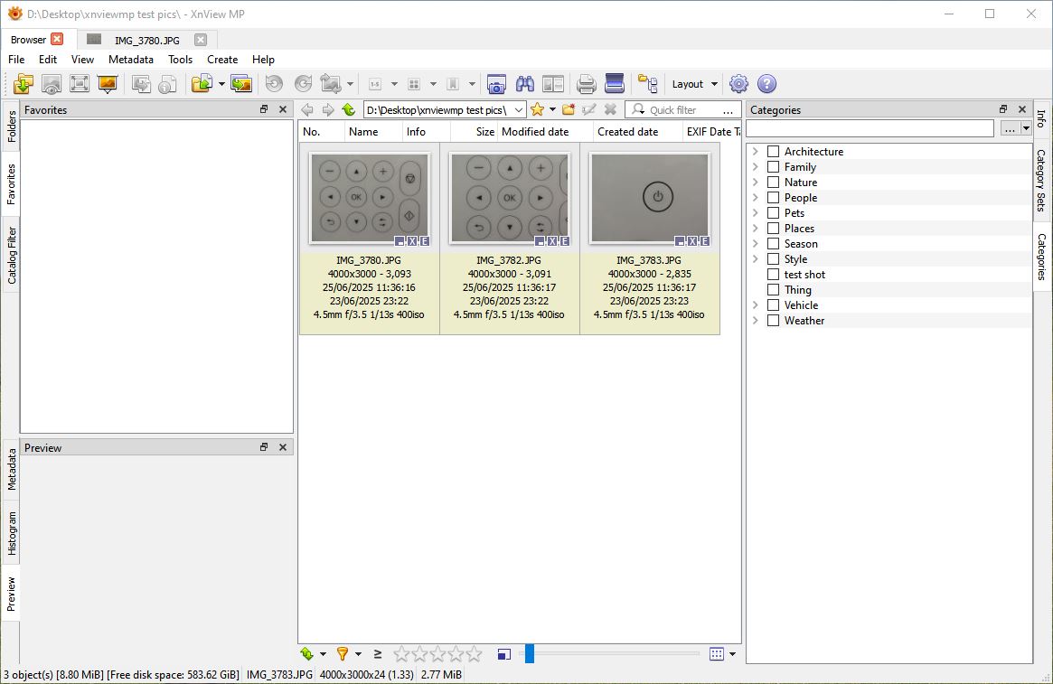The height and width of the screenshot is (684, 1053).
Task: Click the filter funnel icon
Action: [343, 654]
